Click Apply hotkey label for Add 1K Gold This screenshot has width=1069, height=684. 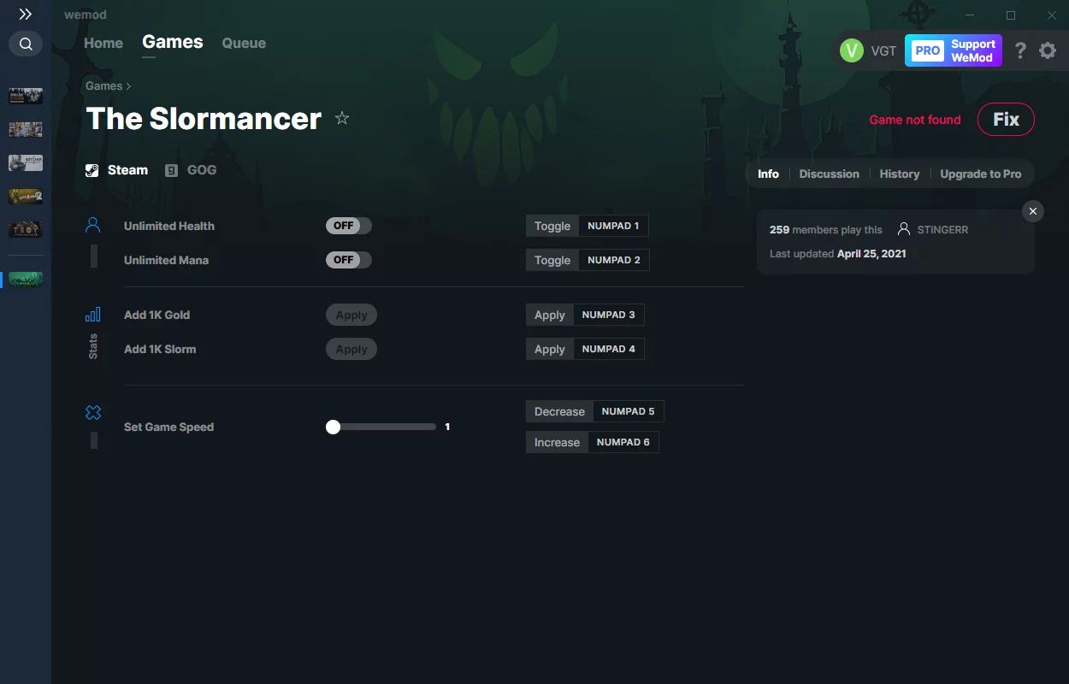550,315
